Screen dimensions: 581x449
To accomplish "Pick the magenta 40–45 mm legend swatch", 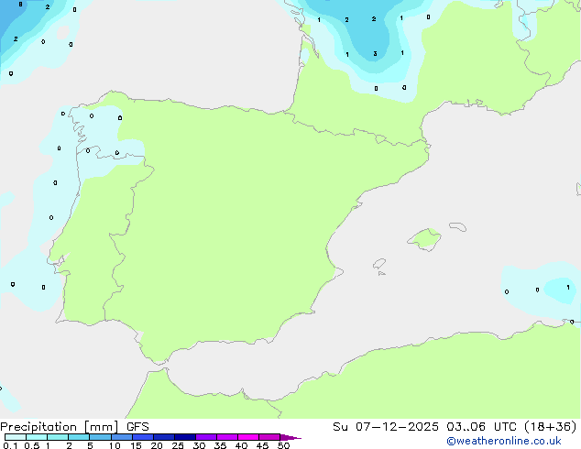I will click(248, 437).
